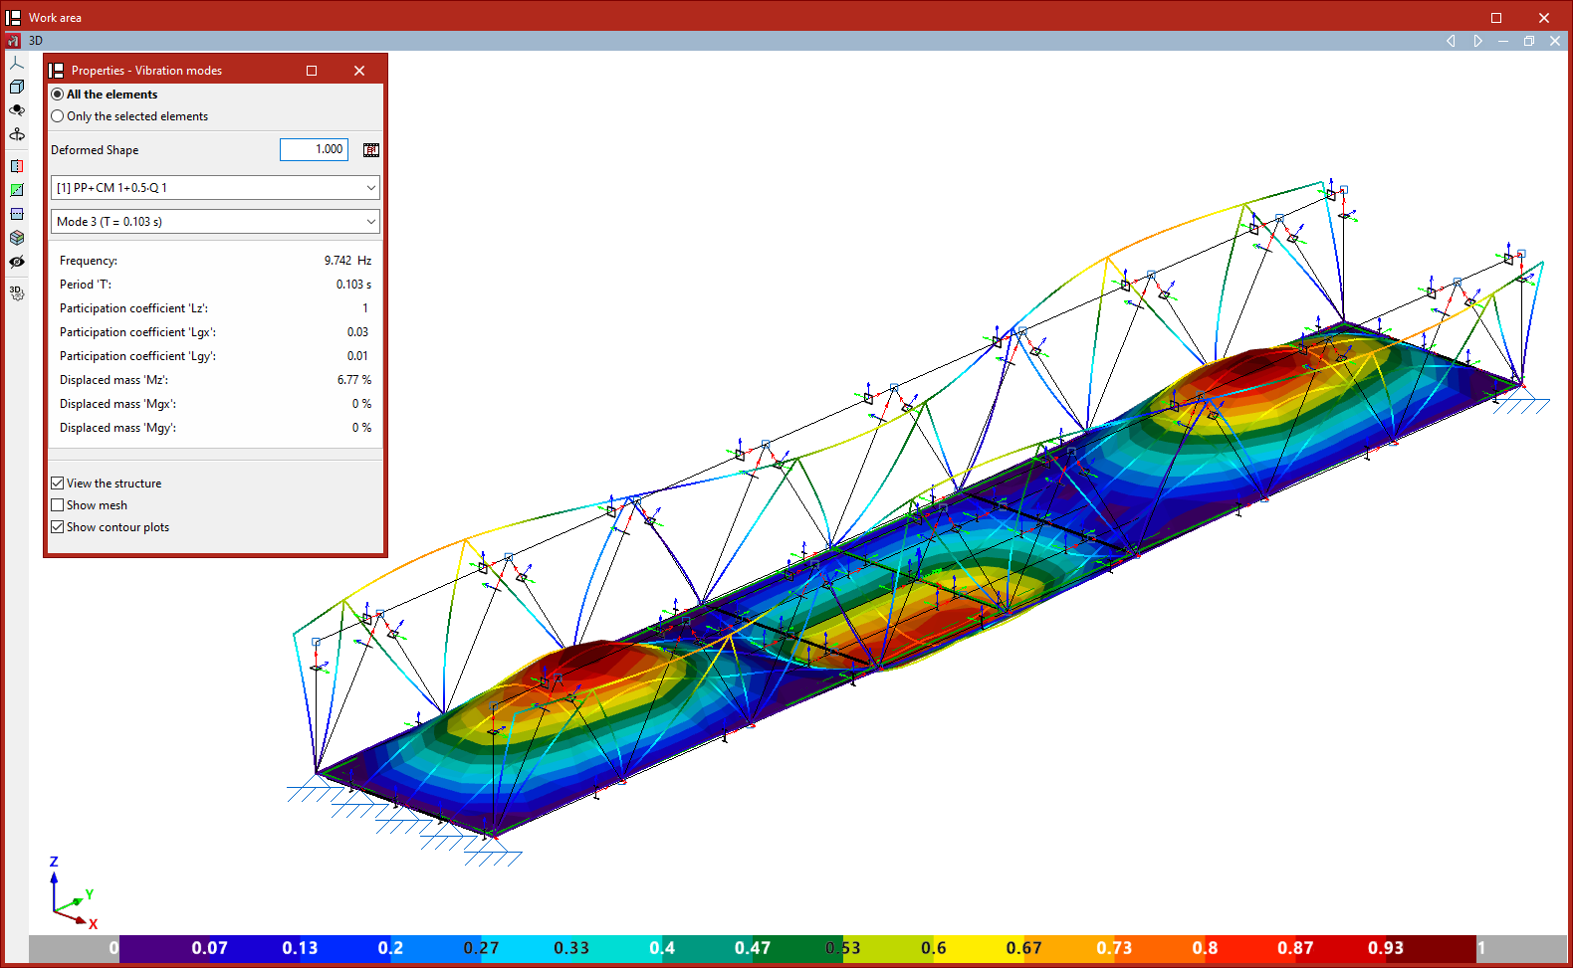Click the Displaced mass Mz value '6.77 %'
The width and height of the screenshot is (1573, 968).
354,380
